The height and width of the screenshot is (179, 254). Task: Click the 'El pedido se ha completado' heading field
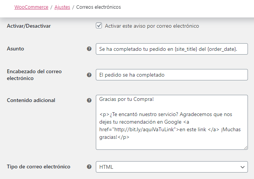click(172, 75)
